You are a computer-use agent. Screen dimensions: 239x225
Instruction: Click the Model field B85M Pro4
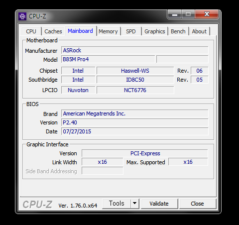(108, 59)
